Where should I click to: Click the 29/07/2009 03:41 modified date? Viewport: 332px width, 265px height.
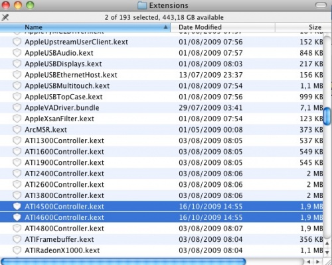pyautogui.click(x=210, y=108)
